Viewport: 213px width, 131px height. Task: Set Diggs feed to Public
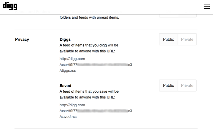pyautogui.click(x=168, y=39)
